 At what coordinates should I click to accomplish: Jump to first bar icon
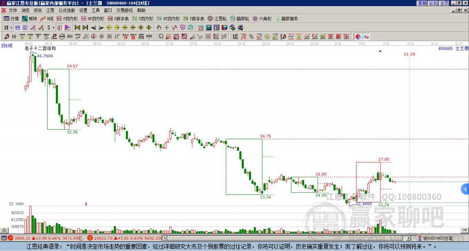pos(77,28)
